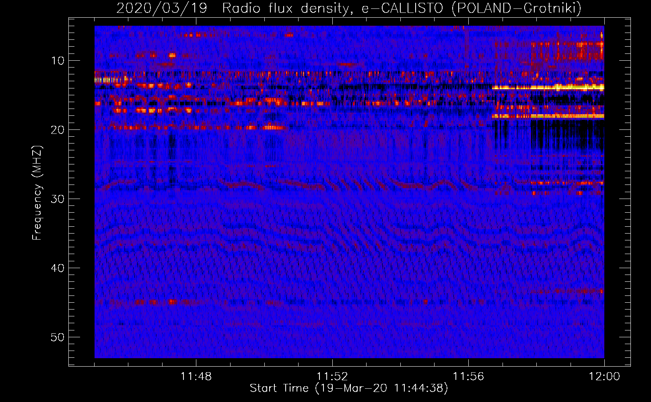The image size is (651, 402).
Task: Click the 50 frequency tick label
Action: (58, 337)
